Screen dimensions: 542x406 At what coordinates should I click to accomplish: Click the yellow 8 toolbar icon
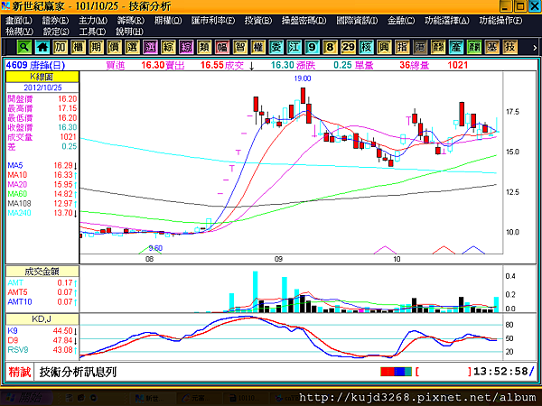[330, 47]
